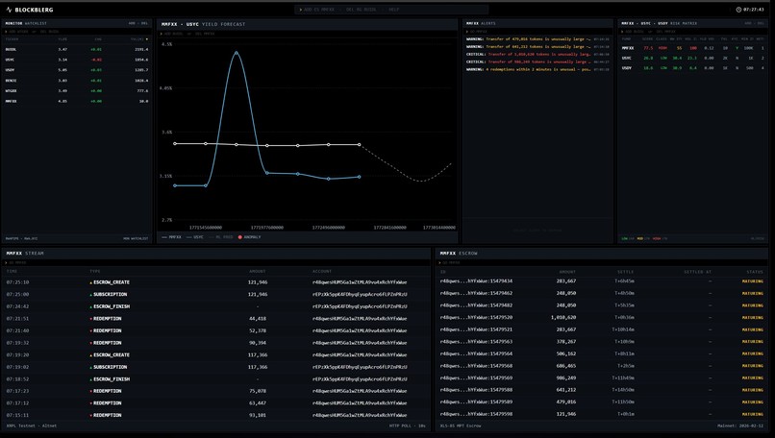The image size is (775, 438).
Task: Click settle time T+14h50m in escrow table
Action: point(623,390)
